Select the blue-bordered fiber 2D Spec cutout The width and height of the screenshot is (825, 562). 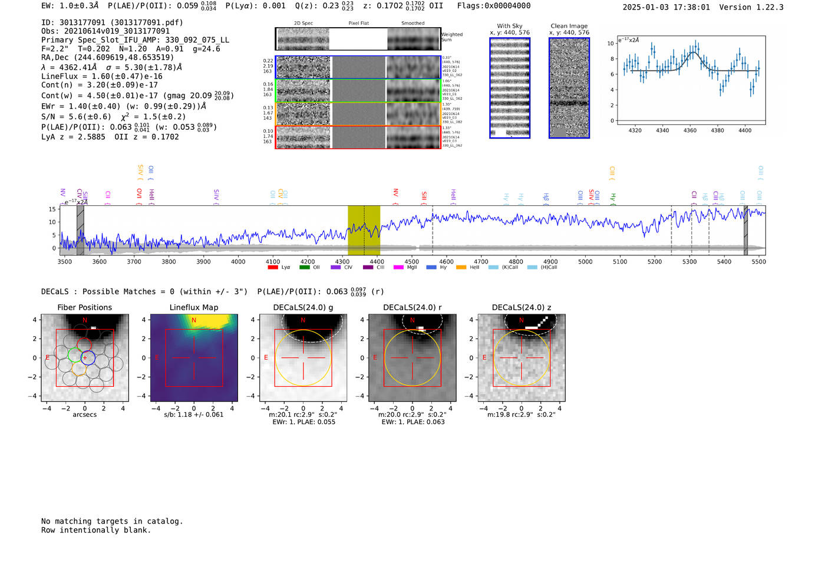click(303, 67)
